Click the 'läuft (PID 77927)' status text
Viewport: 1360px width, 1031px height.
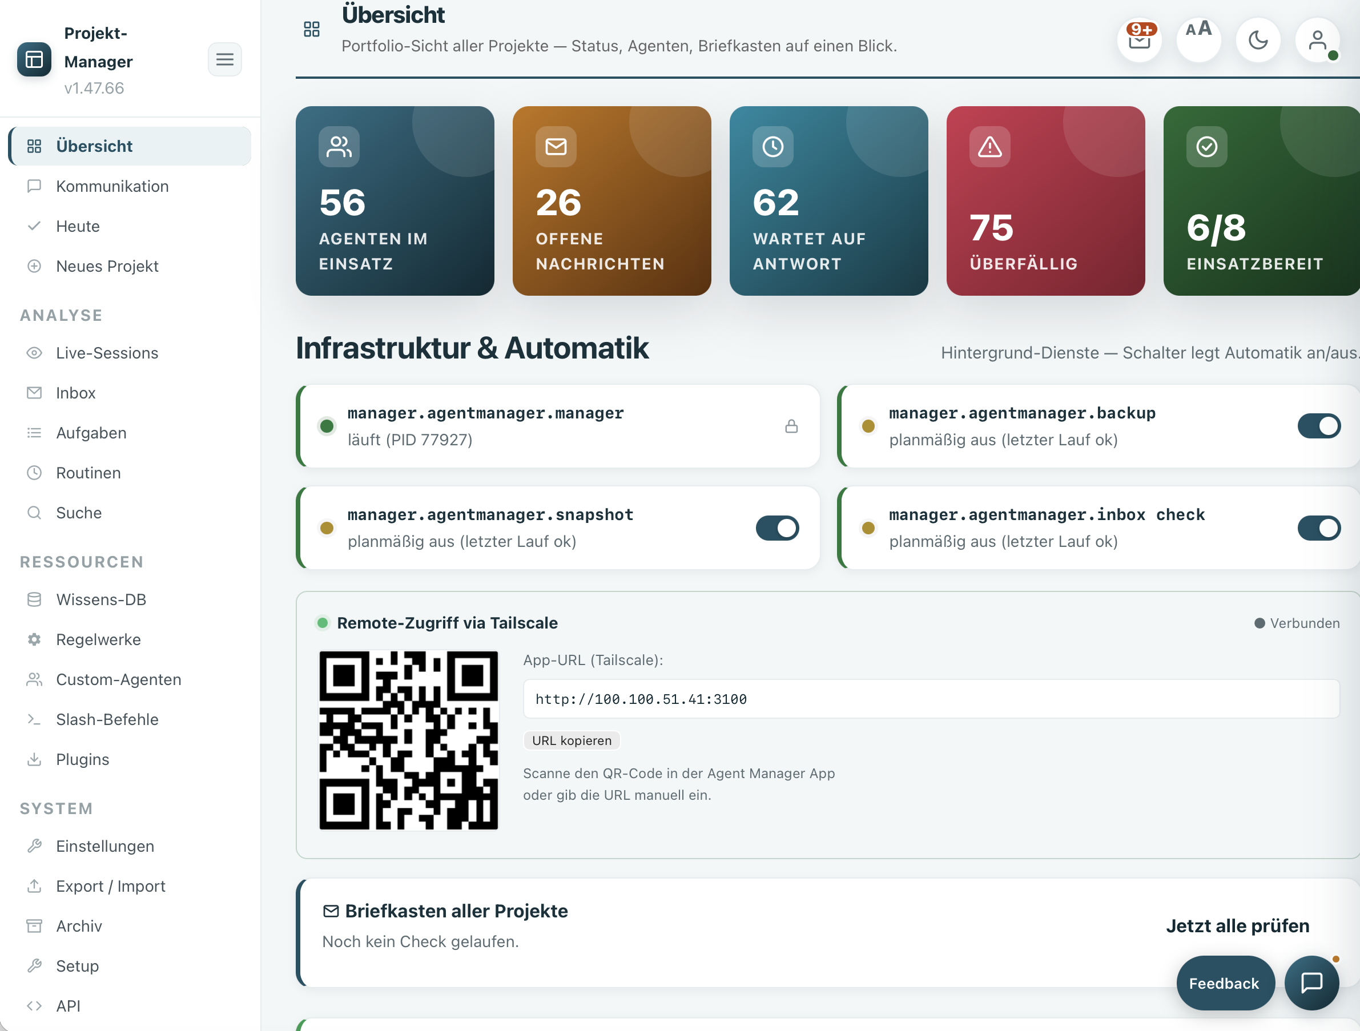click(x=410, y=440)
